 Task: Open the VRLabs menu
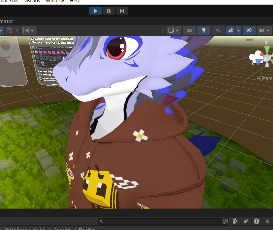32,1
